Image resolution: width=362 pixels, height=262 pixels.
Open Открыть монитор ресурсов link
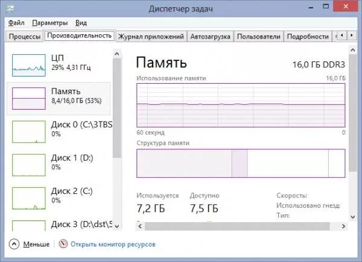coord(113,245)
